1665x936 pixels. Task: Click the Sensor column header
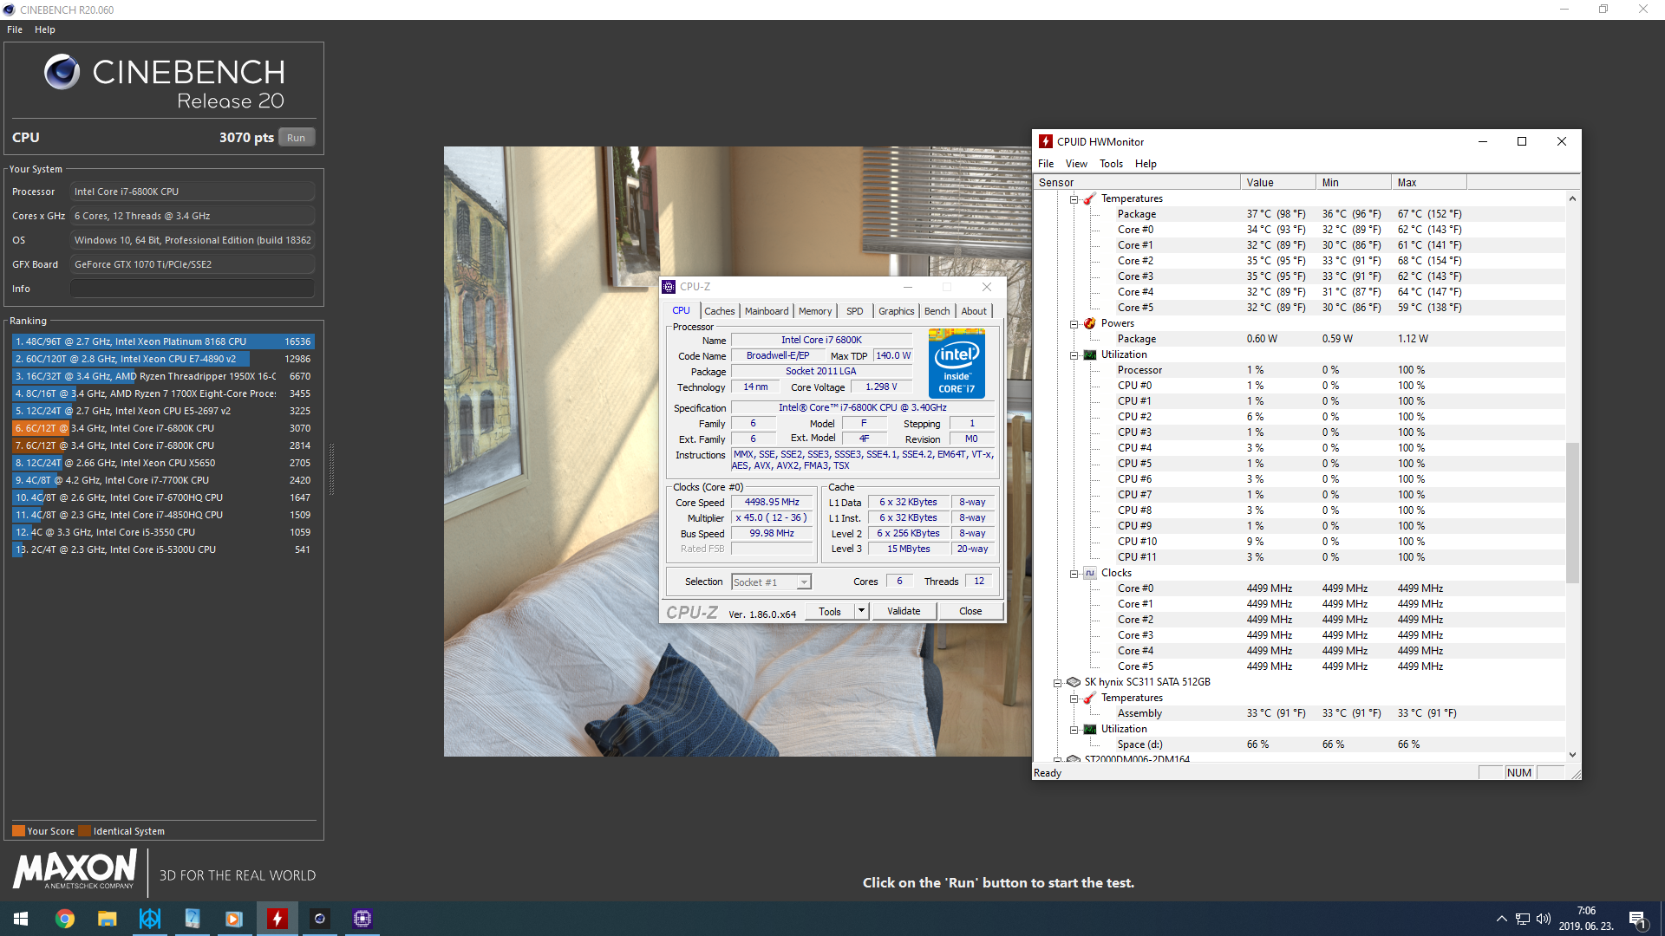tap(1137, 182)
